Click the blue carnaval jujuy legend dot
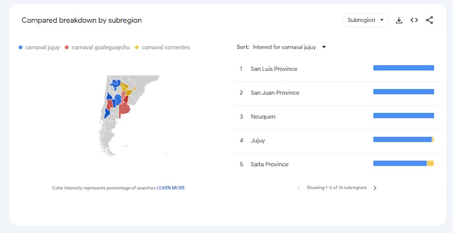The image size is (453, 233). (x=21, y=48)
